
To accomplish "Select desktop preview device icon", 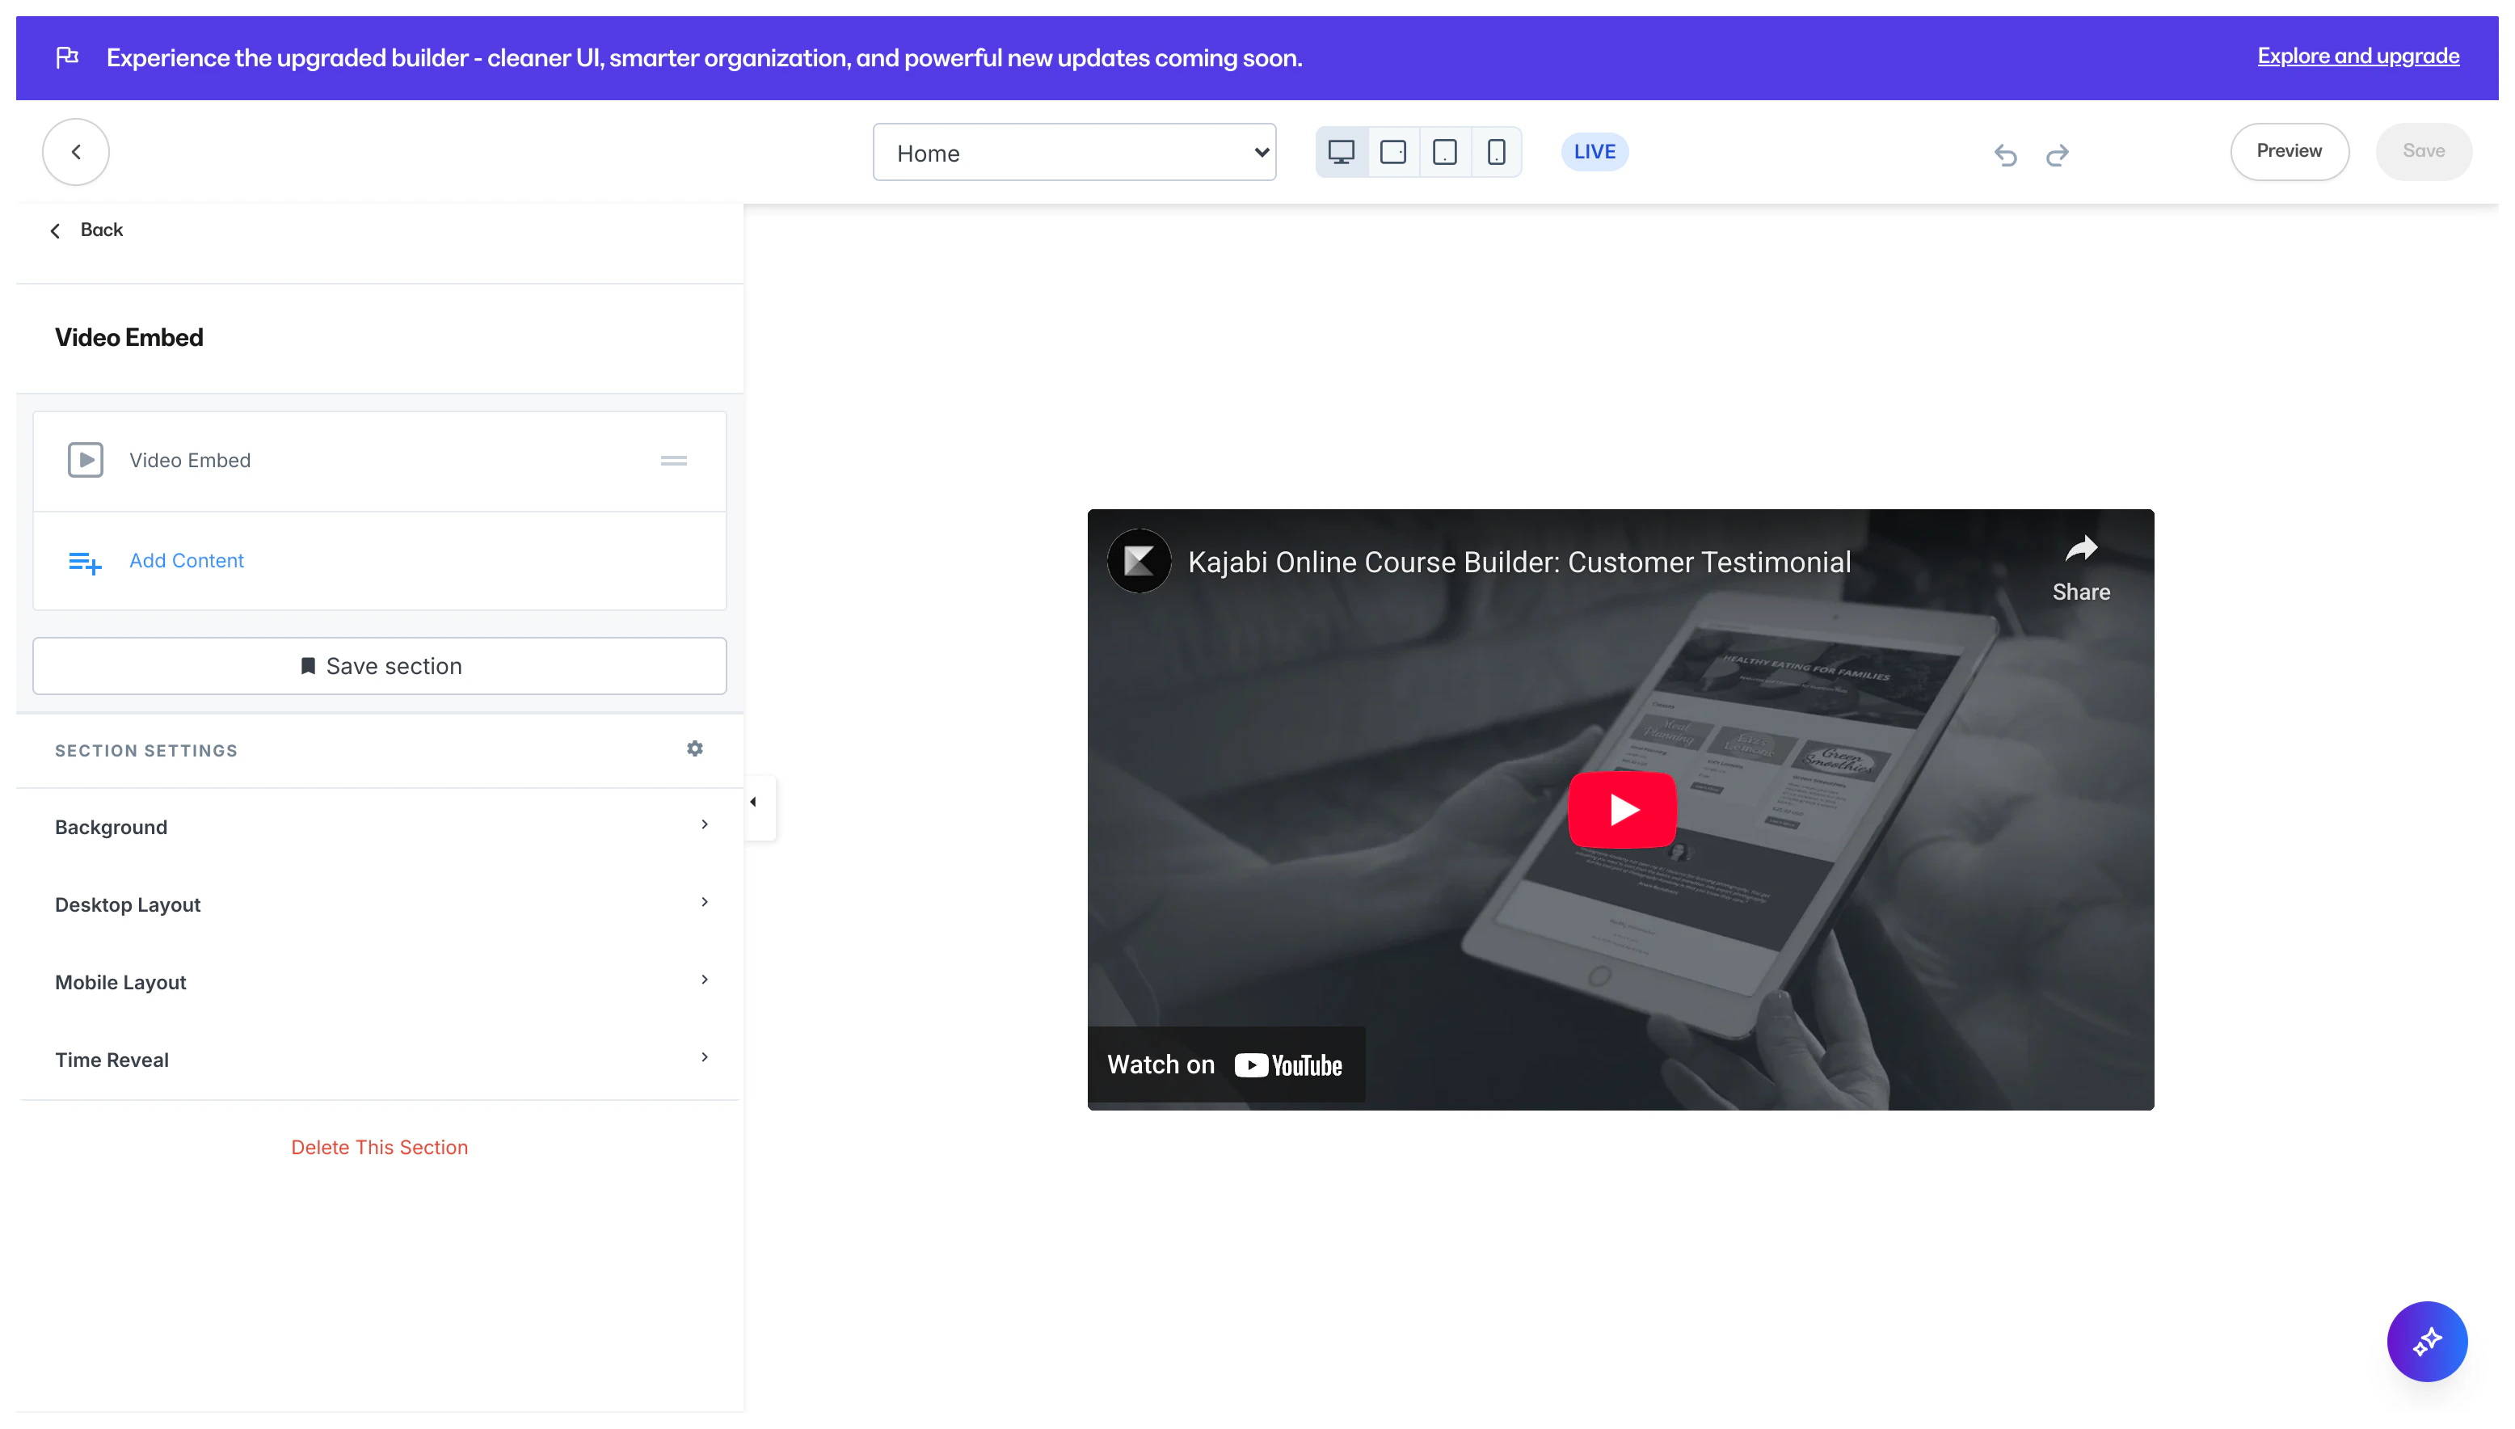I will click(x=1342, y=152).
